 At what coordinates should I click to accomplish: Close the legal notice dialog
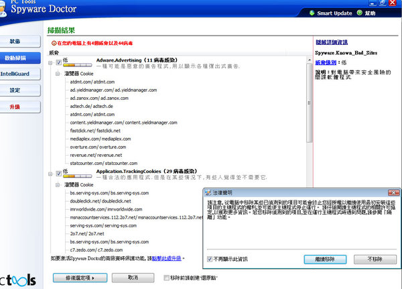click(393, 192)
